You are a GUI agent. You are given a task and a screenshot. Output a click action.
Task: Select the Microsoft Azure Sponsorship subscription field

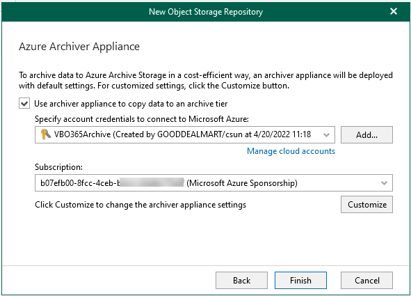[213, 183]
